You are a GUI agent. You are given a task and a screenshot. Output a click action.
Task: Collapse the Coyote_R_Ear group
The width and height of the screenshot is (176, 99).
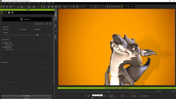tap(2, 47)
